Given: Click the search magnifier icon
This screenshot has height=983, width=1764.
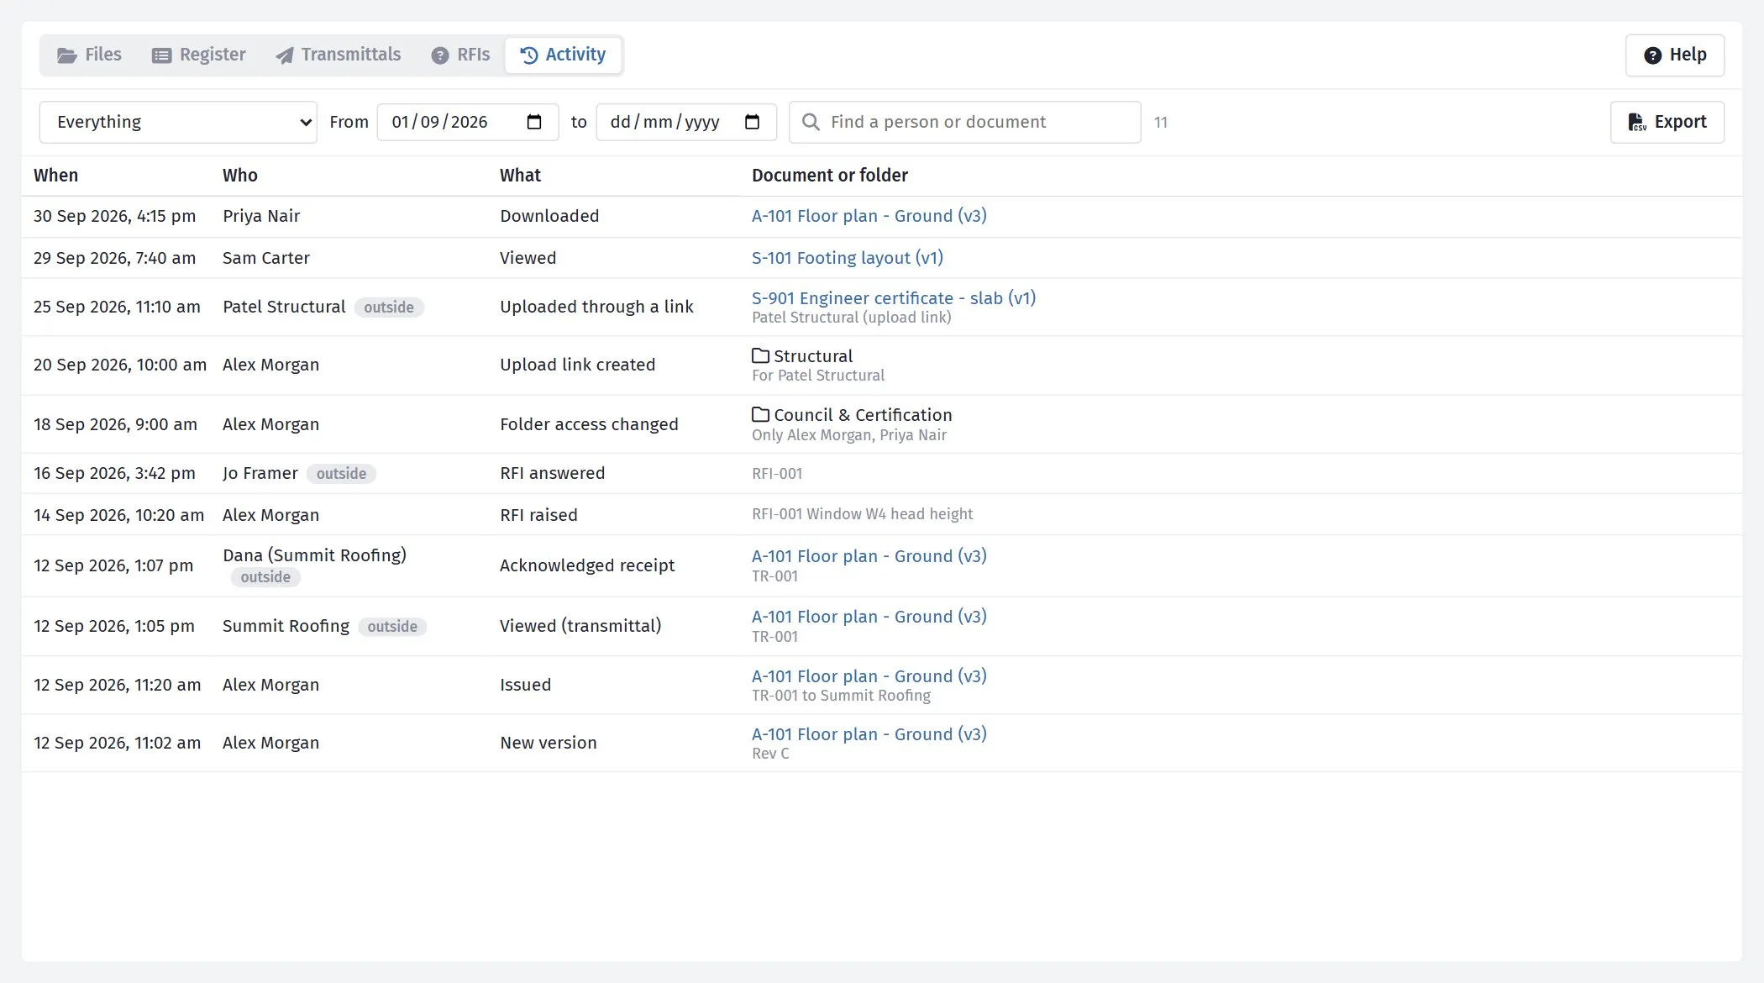Looking at the screenshot, I should coord(811,122).
